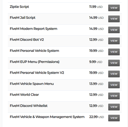The width and height of the screenshot is (128, 127).
Task: Click the FiveM Vehicle Spawn Menu title
Action: coord(32,84)
